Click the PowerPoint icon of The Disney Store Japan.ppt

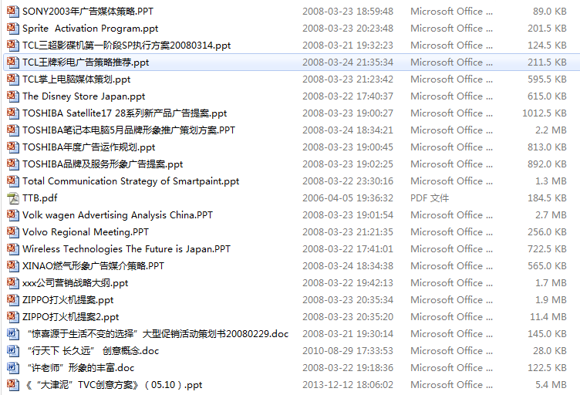pos(13,96)
